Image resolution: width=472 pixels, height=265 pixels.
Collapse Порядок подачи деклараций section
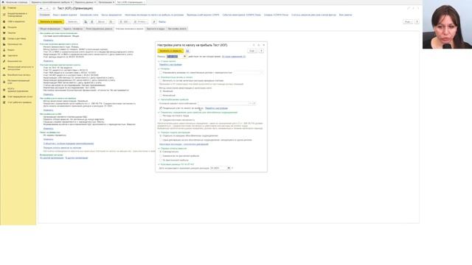coord(159,132)
